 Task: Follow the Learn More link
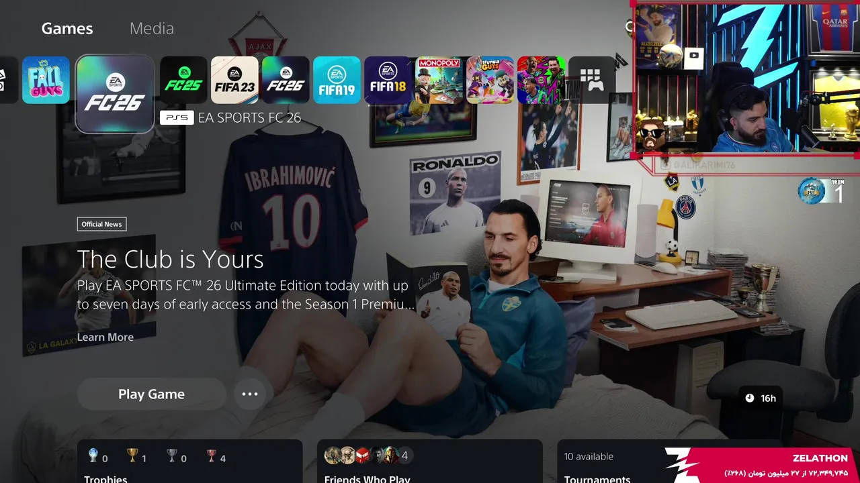click(105, 337)
